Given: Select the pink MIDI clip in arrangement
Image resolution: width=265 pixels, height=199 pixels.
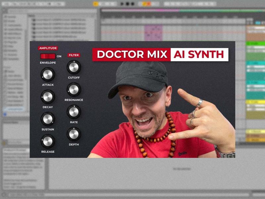Looking at the screenshot, I should point(153,33).
